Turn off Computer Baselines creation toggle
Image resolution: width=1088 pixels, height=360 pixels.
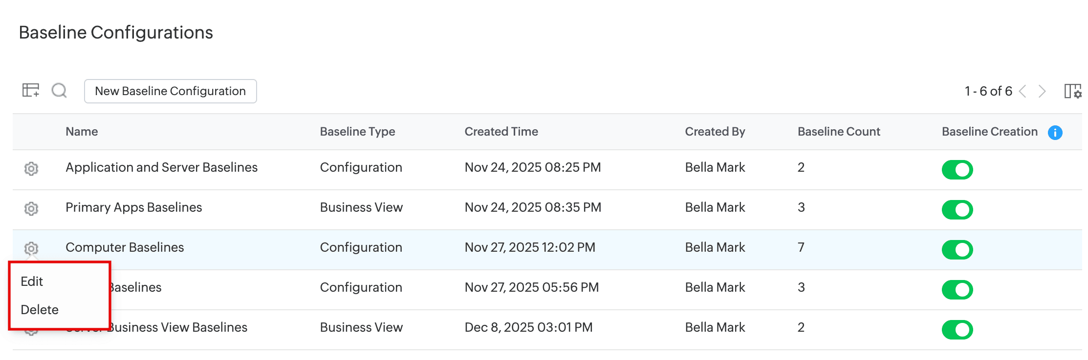tap(957, 250)
